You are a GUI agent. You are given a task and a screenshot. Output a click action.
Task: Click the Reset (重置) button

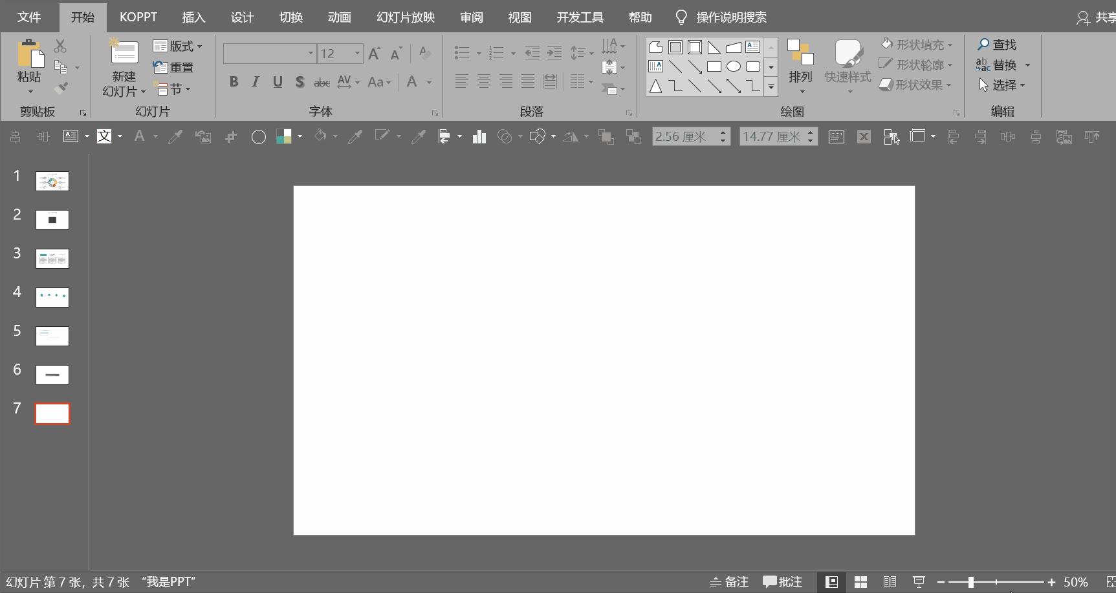173,67
